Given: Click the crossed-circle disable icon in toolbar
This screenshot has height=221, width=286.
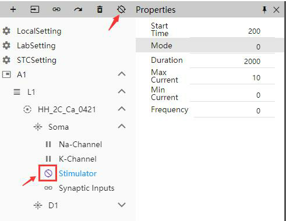Looking at the screenshot, I should pyautogui.click(x=121, y=9).
